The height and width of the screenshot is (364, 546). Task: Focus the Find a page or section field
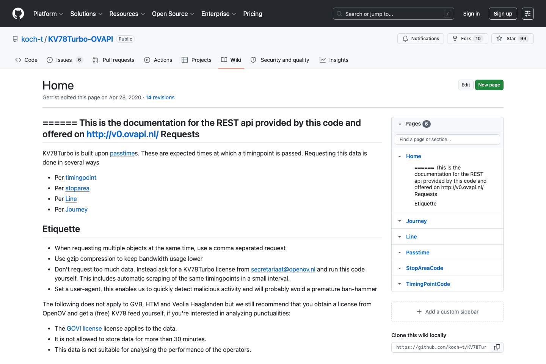pyautogui.click(x=447, y=140)
